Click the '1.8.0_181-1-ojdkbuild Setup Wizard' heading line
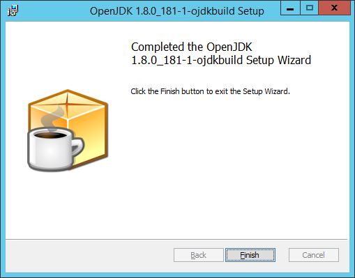 [221, 60]
